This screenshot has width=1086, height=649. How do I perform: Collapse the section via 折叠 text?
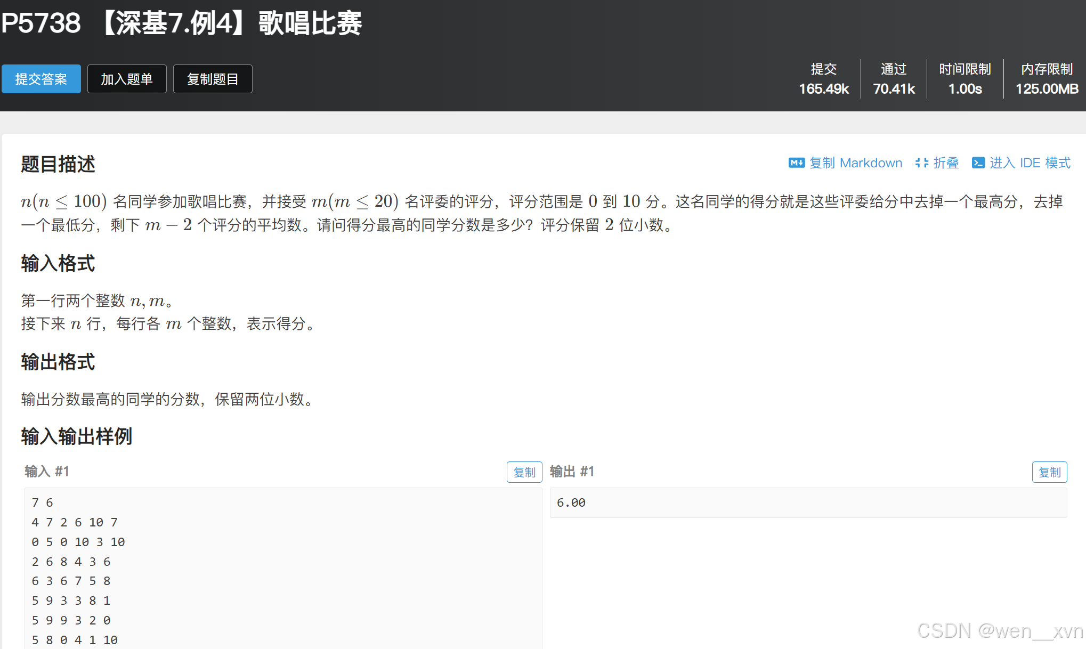(x=946, y=163)
